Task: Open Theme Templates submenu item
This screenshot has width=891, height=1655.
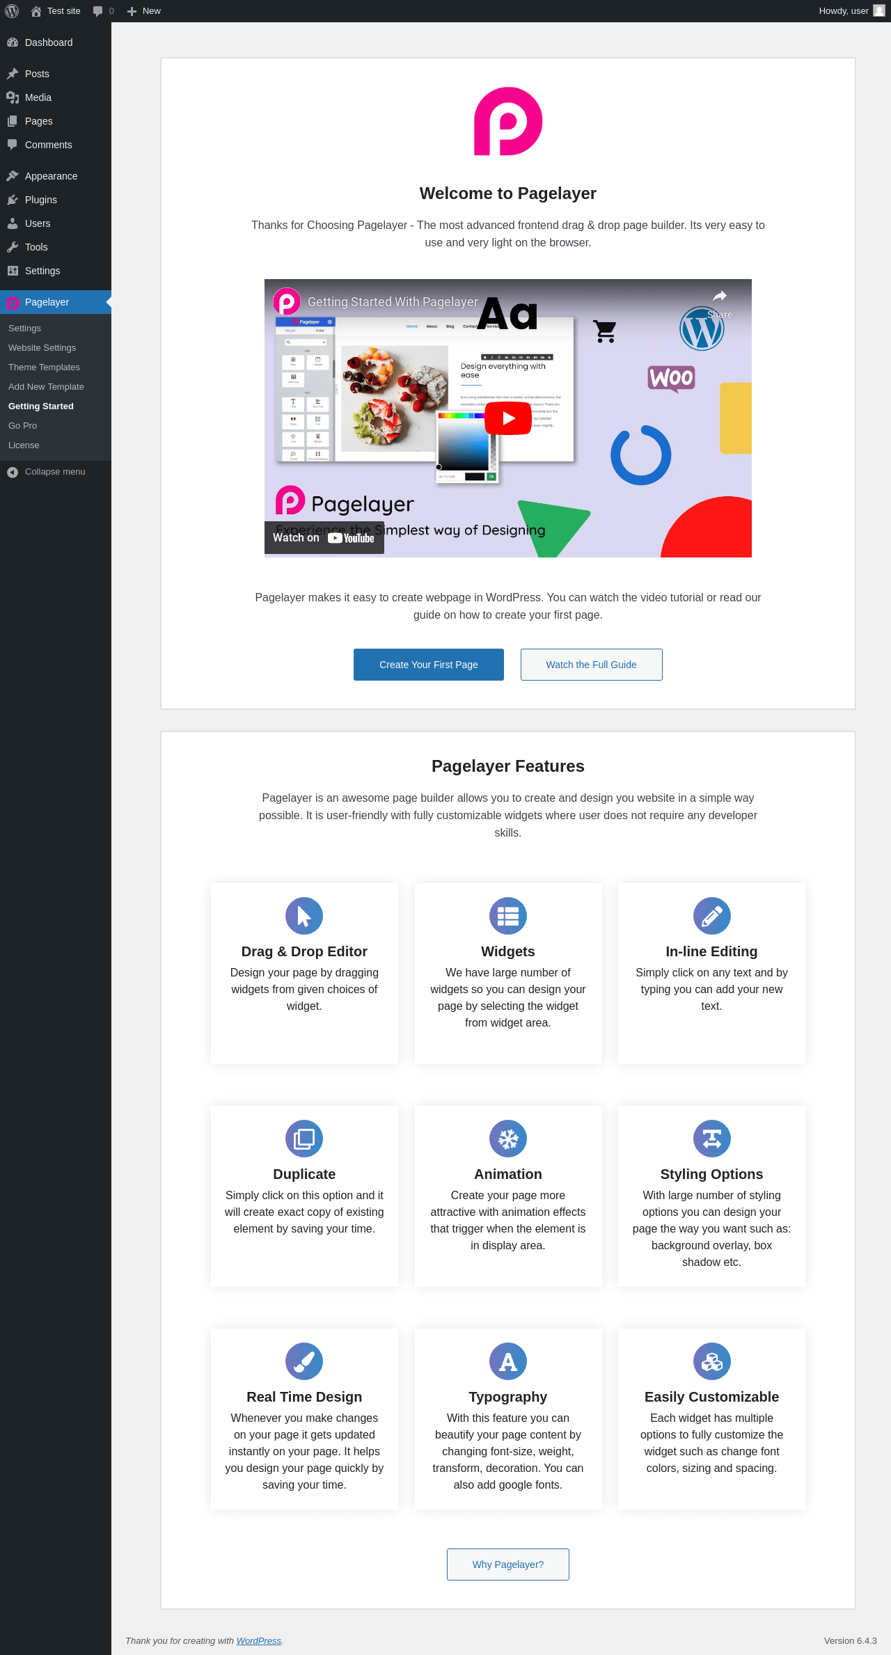Action: pos(56,367)
